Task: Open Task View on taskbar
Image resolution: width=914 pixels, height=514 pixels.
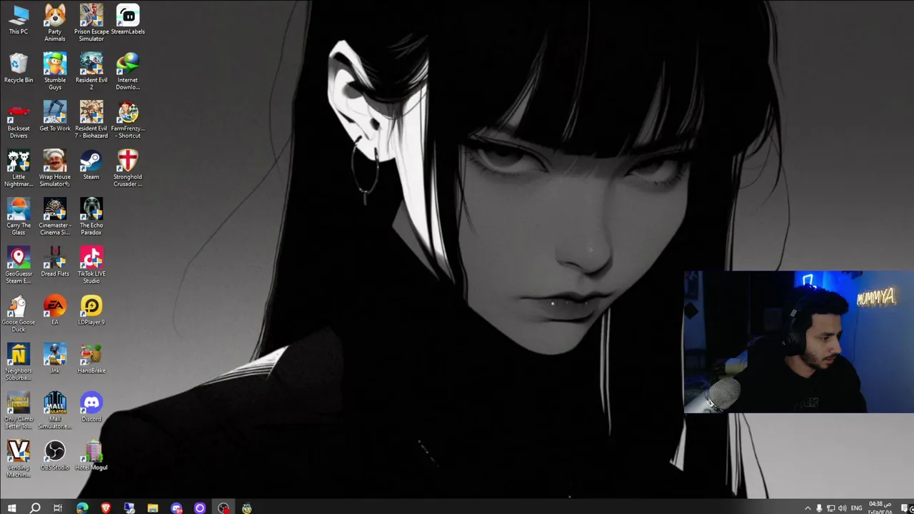Action: click(58, 508)
